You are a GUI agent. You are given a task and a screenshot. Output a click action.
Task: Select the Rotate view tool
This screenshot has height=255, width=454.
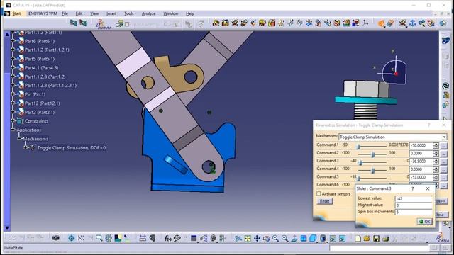266,239
